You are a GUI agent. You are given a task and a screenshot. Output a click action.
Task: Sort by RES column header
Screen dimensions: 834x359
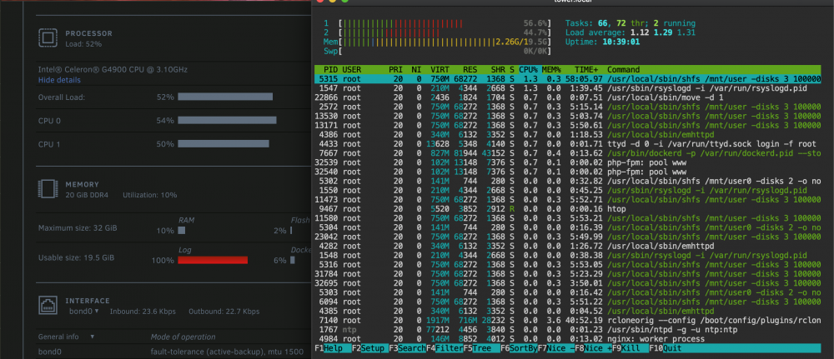pos(470,70)
